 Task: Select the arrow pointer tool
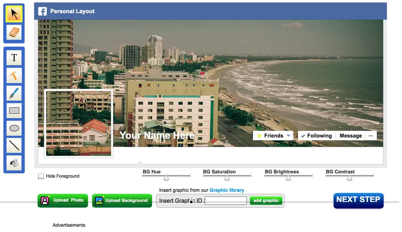(x=14, y=14)
